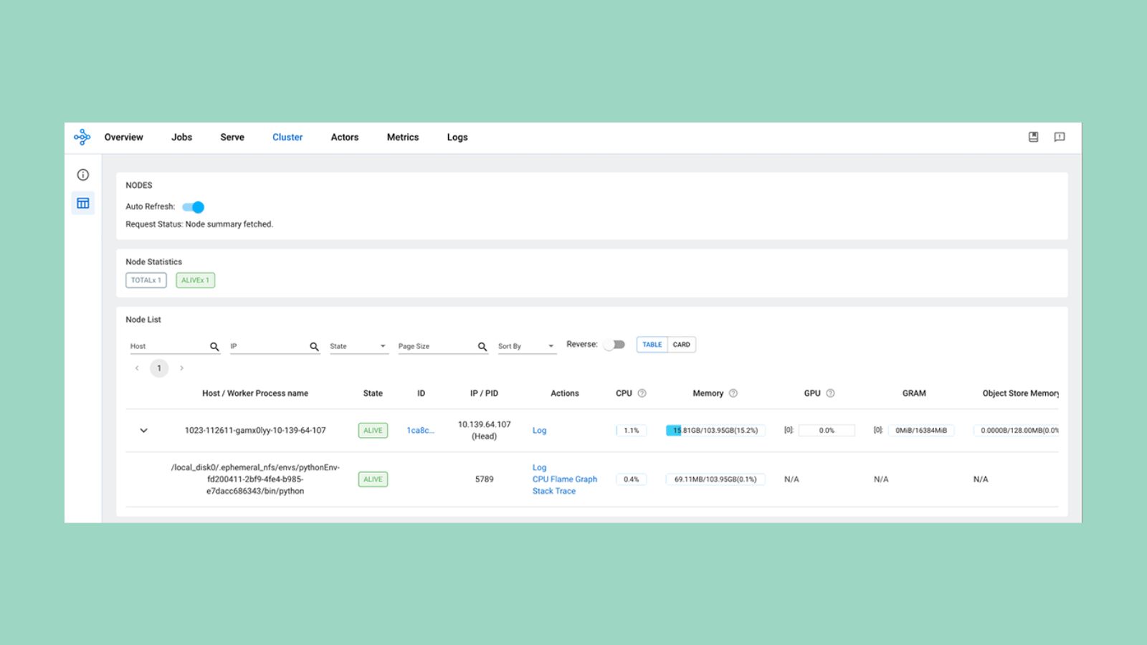
Task: Open the Logs tab
Action: (x=457, y=138)
